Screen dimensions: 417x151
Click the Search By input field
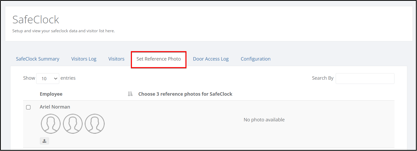click(x=365, y=78)
